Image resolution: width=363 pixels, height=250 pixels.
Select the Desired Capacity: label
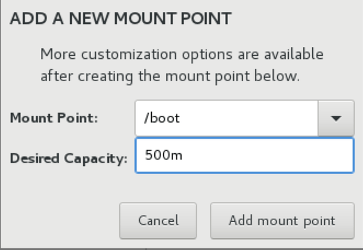[x=69, y=159]
